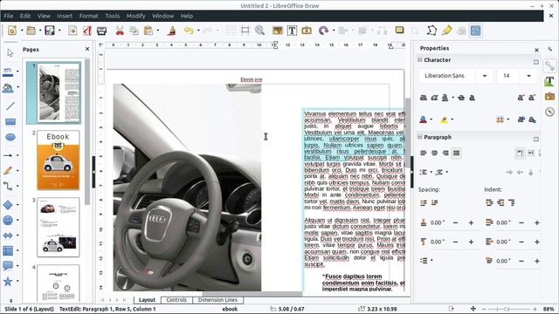559x314 pixels.
Task: Switch to the Controls layer tab
Action: (x=176, y=300)
